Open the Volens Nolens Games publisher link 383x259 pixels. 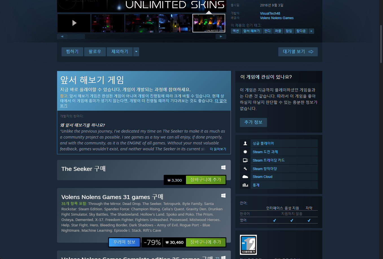(277, 18)
